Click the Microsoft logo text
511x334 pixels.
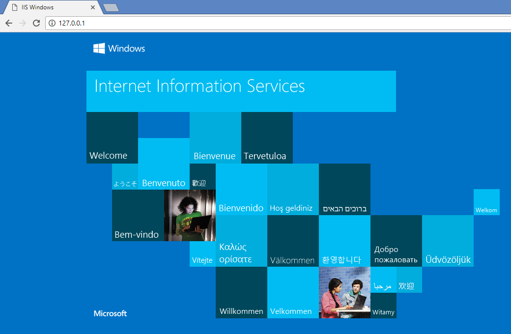[x=110, y=313]
